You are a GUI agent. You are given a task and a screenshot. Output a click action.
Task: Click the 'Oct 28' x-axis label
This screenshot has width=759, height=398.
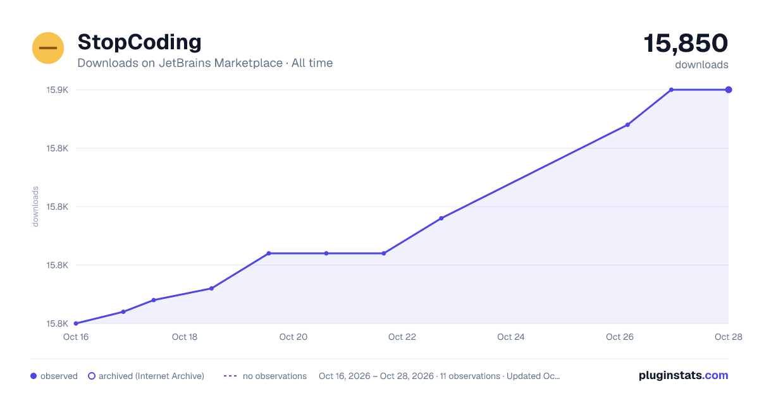(727, 337)
